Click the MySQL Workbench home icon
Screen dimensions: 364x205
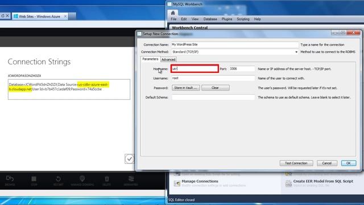tap(173, 13)
